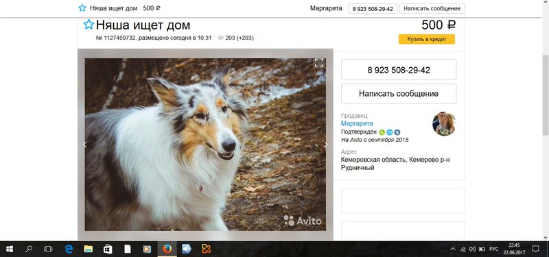
Task: Click the large 8 923 508-29-42 phone button
Action: tap(399, 70)
